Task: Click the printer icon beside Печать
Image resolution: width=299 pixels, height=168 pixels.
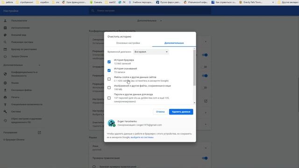Action: (5, 98)
